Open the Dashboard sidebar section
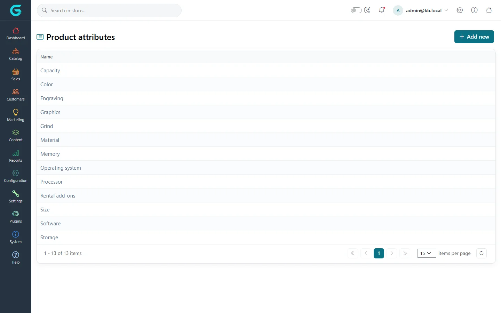The height and width of the screenshot is (313, 501). tap(16, 34)
